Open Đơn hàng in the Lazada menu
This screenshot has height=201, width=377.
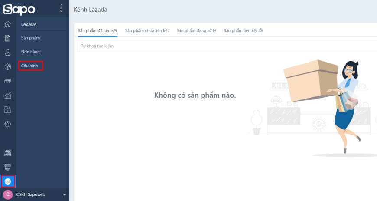(30, 52)
